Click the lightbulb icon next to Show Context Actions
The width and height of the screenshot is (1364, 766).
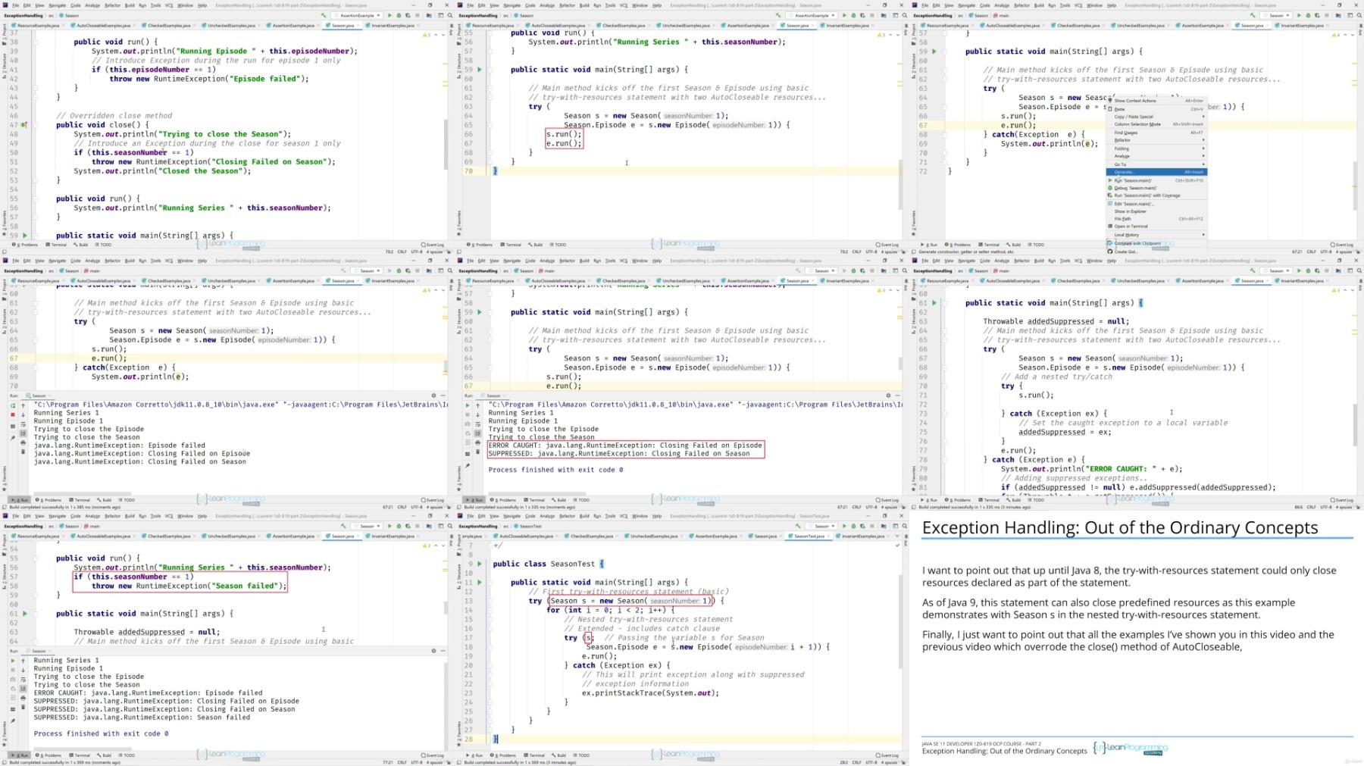tap(1110, 100)
